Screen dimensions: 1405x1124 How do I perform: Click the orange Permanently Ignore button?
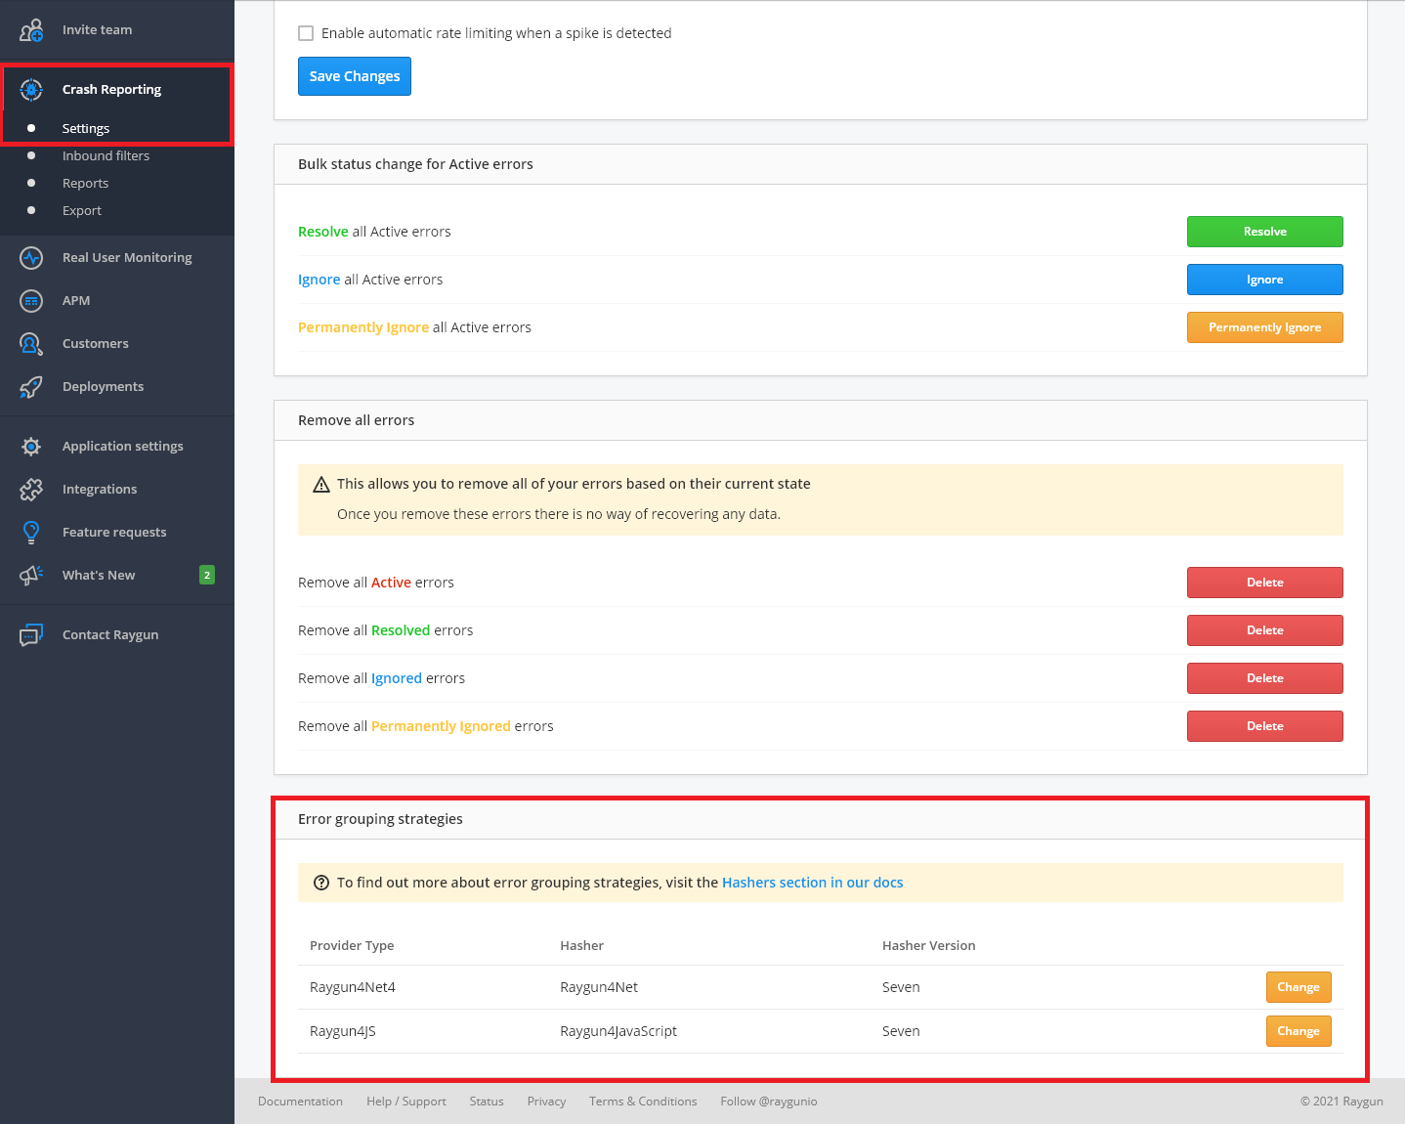1265,327
